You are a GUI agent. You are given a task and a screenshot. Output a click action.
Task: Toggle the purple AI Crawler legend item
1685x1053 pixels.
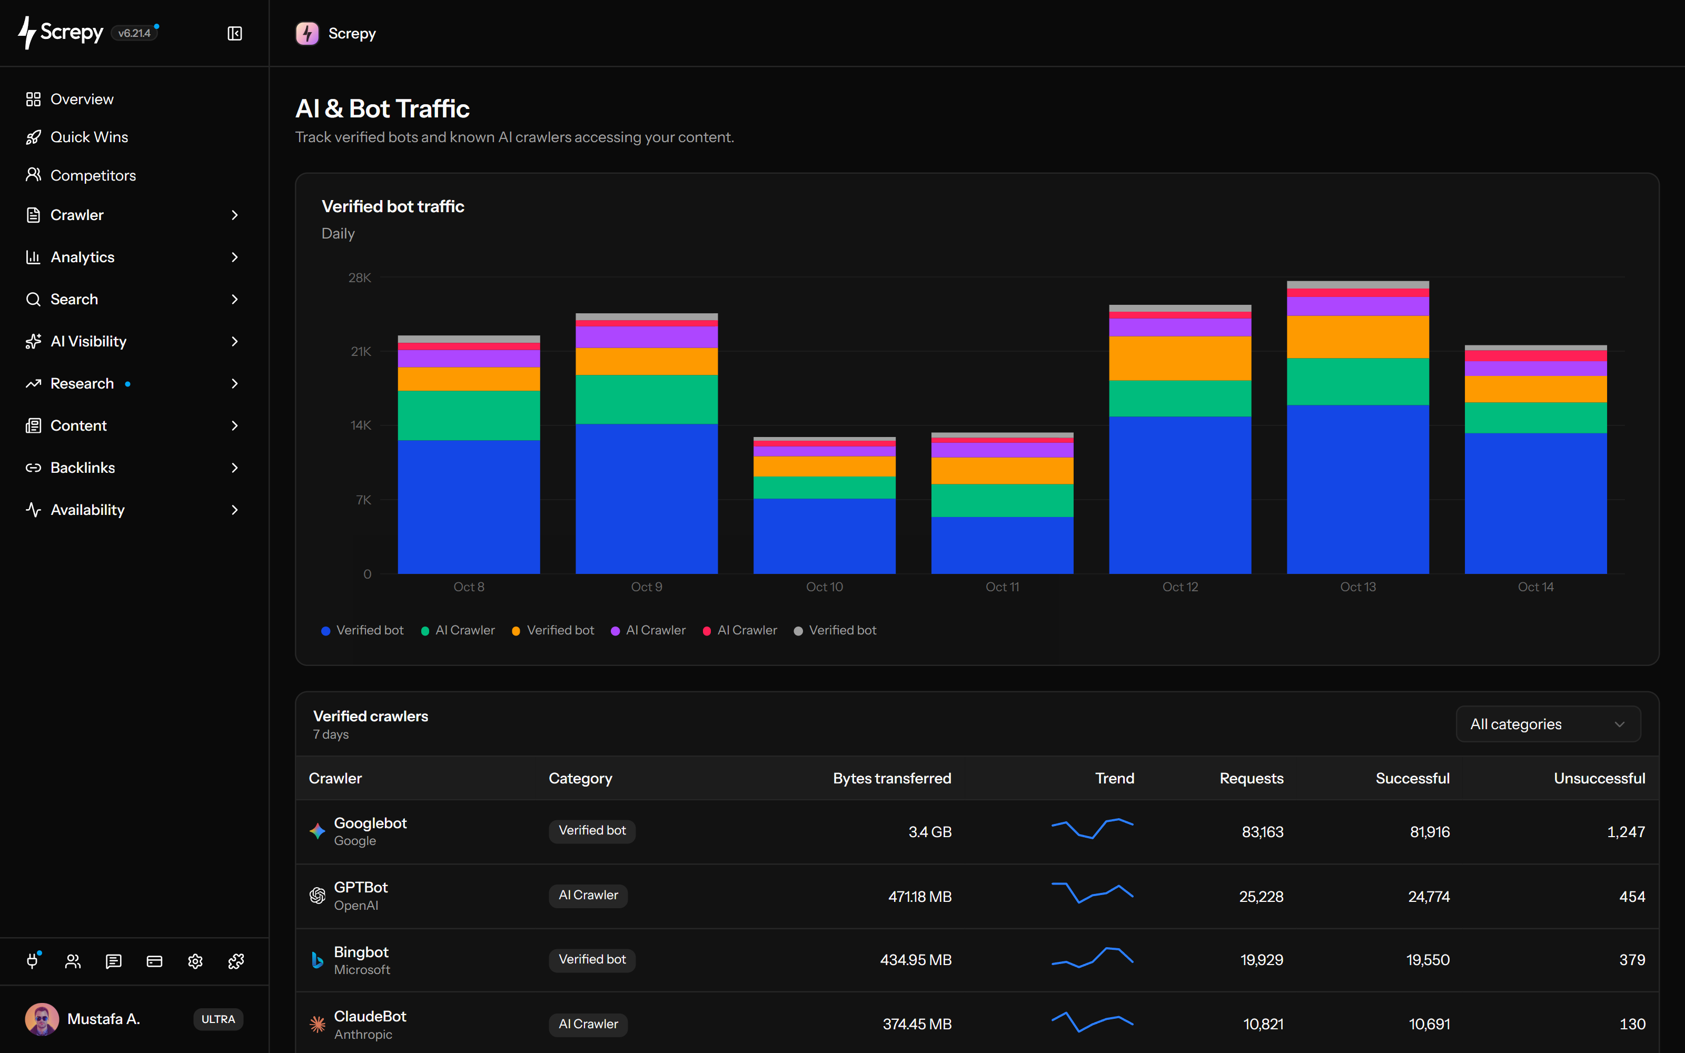pos(648,630)
